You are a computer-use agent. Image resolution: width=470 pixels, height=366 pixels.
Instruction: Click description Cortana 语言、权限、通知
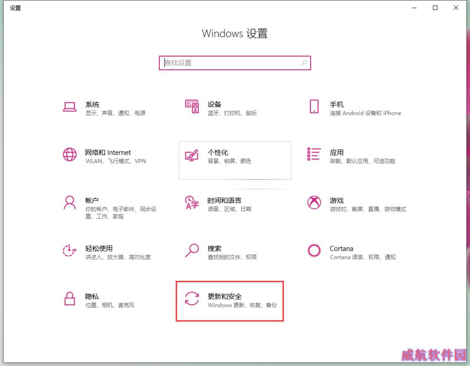click(x=363, y=257)
